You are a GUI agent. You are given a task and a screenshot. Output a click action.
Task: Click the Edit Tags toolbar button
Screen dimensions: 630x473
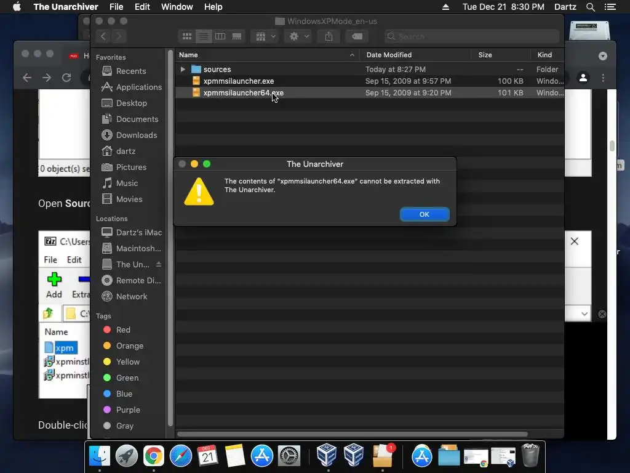(x=357, y=36)
